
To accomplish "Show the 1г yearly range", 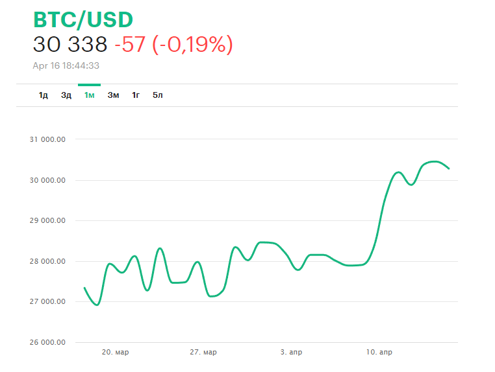I will (136, 95).
